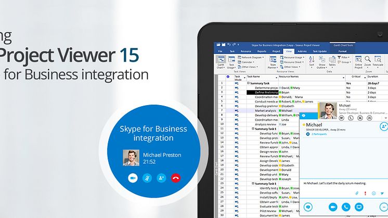Open the Resource Names column filter arrow
The height and width of the screenshot is (218, 388).
(x=343, y=78)
